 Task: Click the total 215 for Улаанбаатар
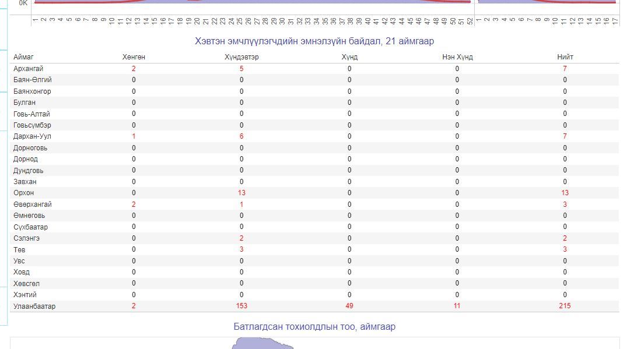tap(565, 306)
